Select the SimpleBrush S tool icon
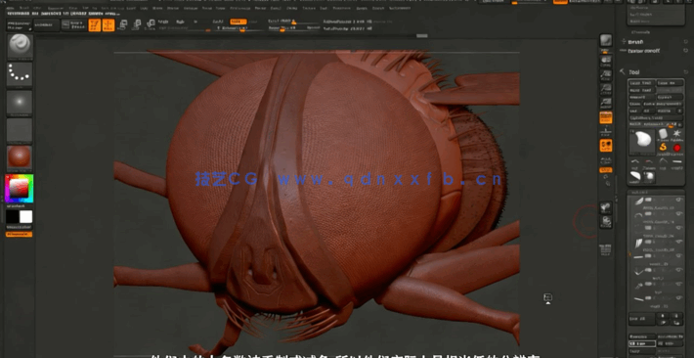Viewport: 694px width, 358px height. [x=663, y=147]
